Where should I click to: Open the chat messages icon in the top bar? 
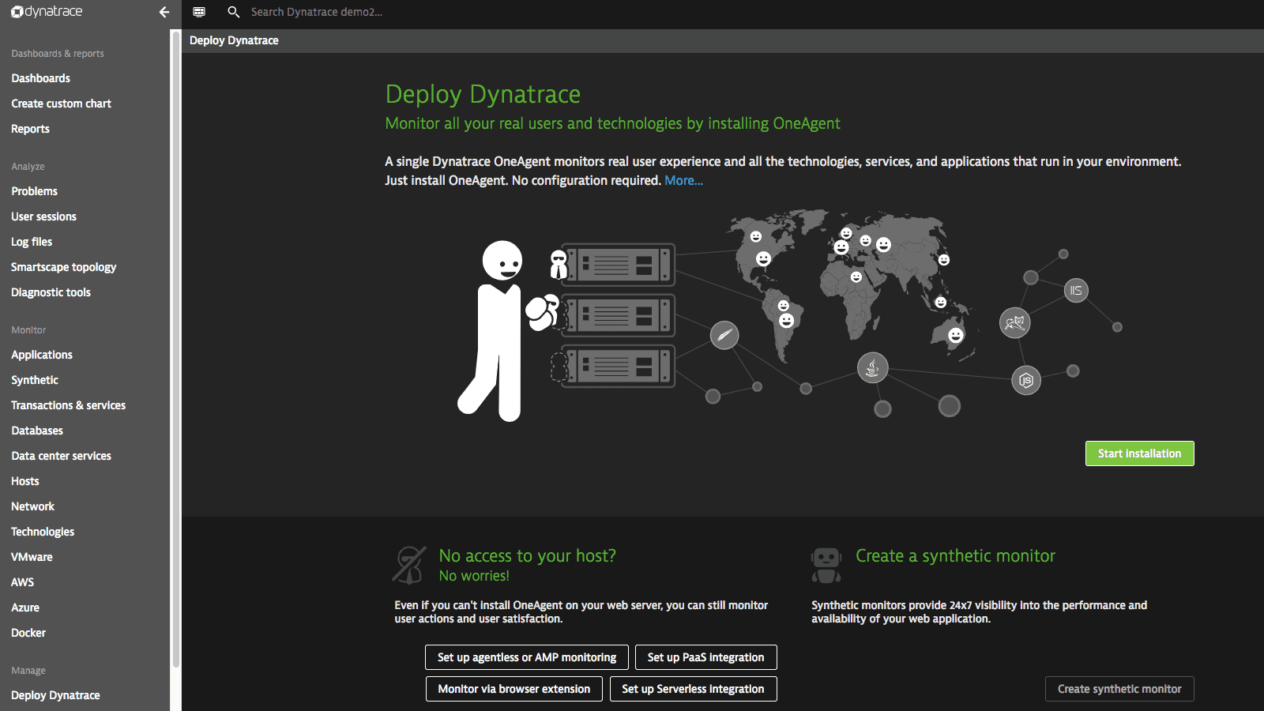199,12
